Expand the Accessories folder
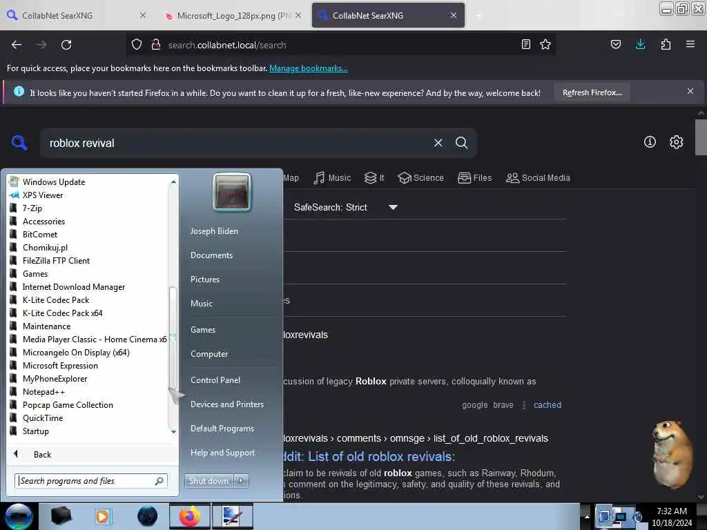 coord(43,222)
